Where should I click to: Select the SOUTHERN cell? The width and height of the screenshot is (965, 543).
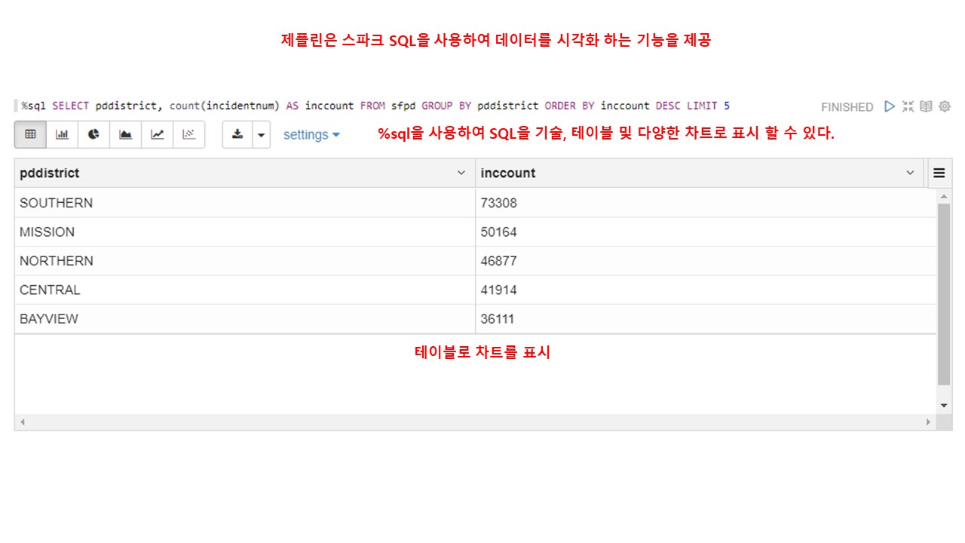(x=245, y=203)
